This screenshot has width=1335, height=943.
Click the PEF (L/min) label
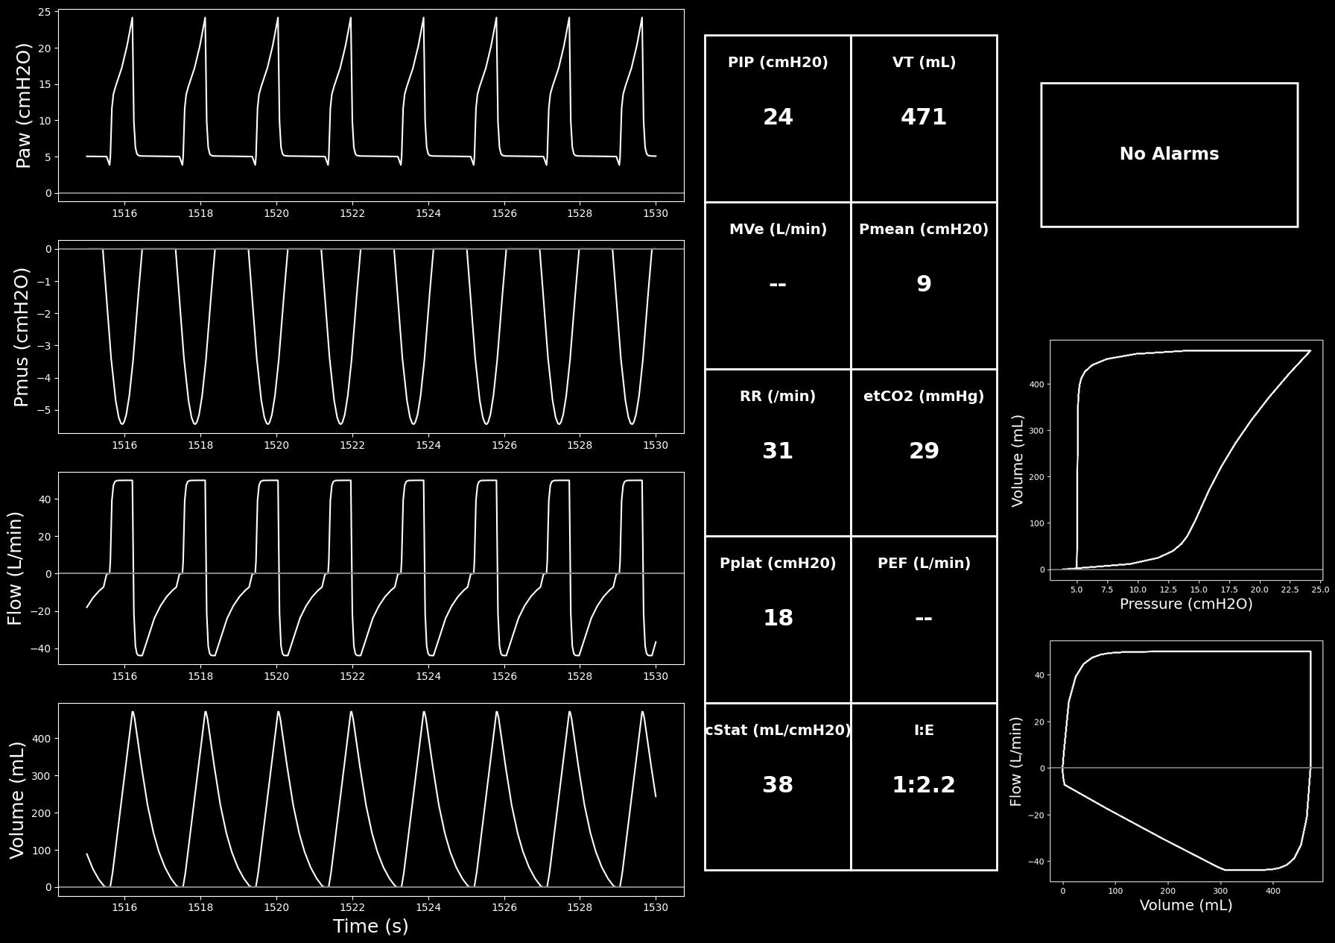click(924, 564)
